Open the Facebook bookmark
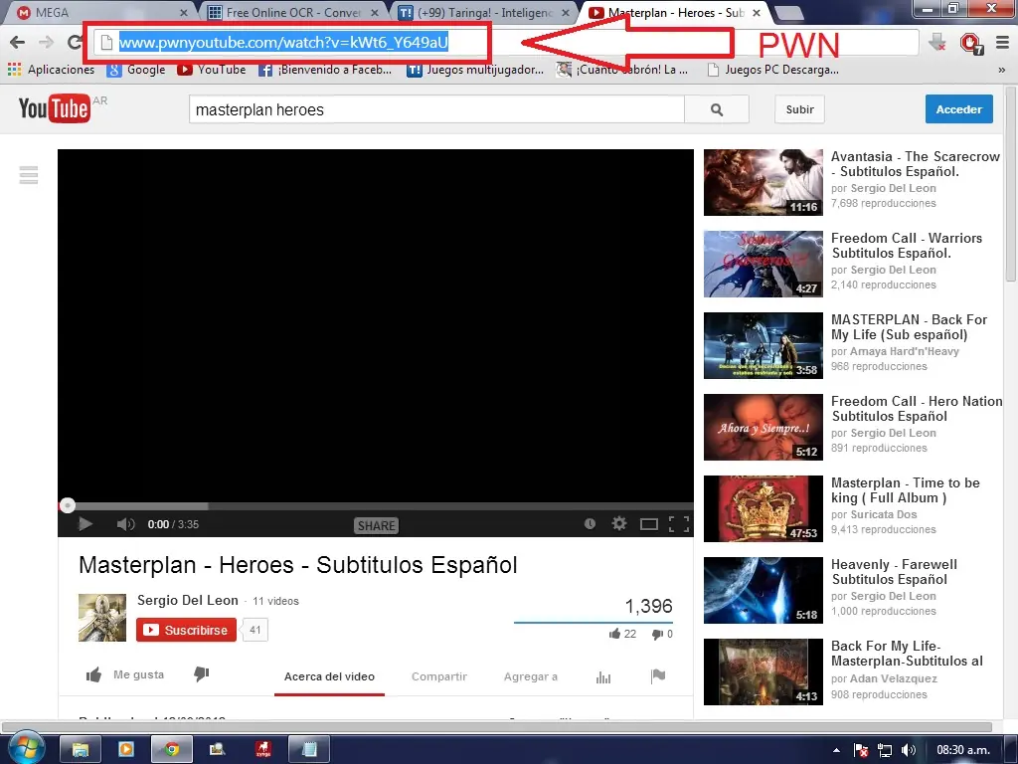 pos(325,70)
